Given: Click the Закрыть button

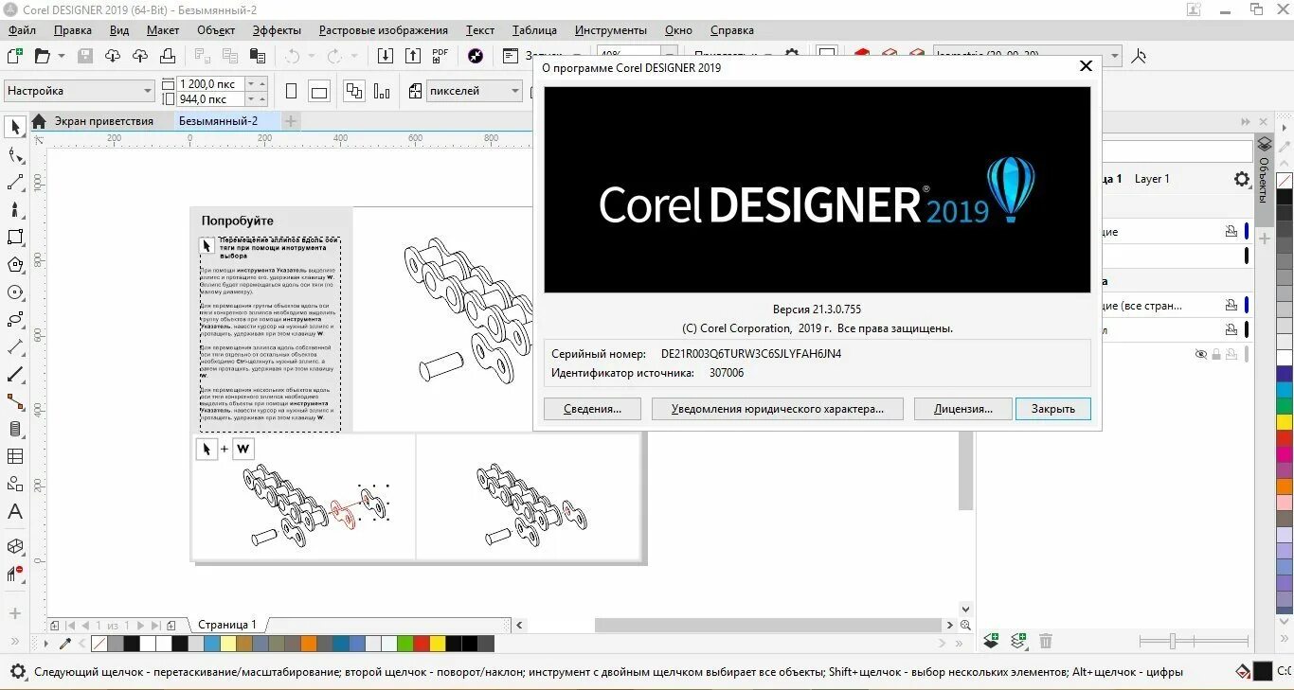Looking at the screenshot, I should 1052,409.
